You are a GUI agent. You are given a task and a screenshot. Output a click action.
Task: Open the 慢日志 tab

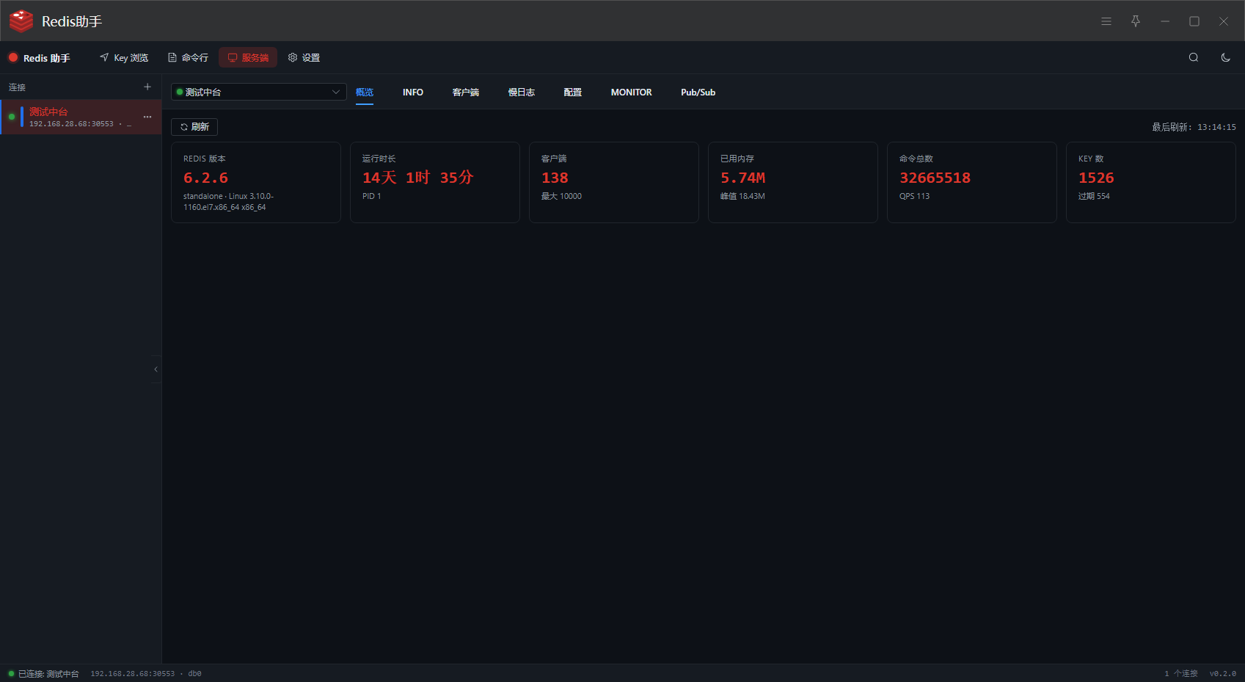(x=522, y=92)
